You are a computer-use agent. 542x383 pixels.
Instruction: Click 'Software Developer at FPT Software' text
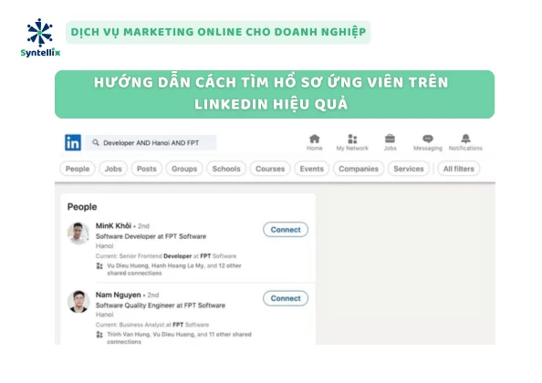click(x=151, y=236)
